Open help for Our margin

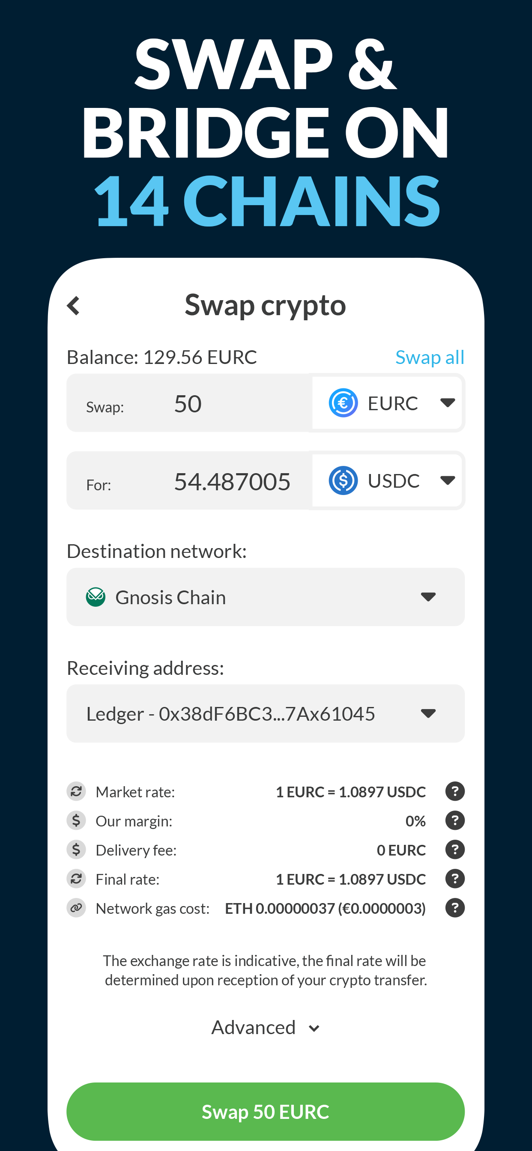pos(455,821)
